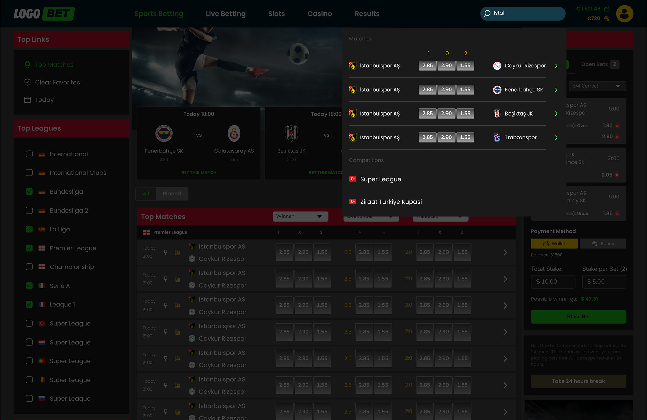The image size is (647, 420).
Task: Click the wallet icon beside €1.521,46 balance
Action: (607, 9)
